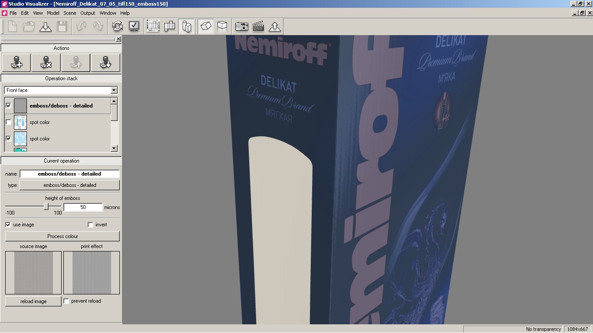Open the Edit menu

[25, 13]
